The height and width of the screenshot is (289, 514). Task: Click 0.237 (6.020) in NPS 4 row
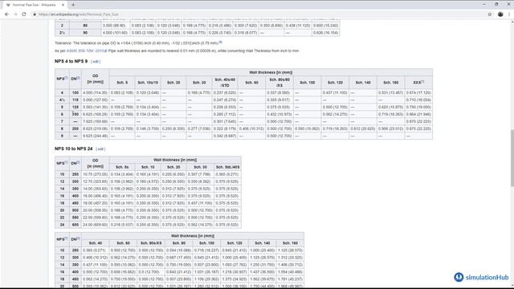coord(225,93)
